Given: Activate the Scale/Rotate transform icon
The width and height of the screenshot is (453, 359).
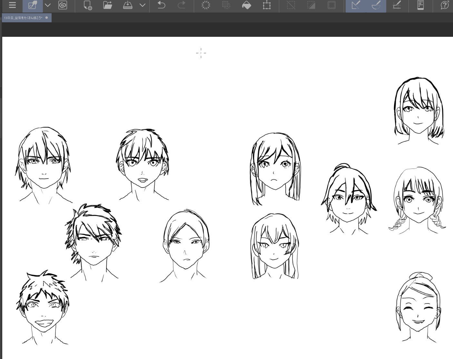Looking at the screenshot, I should (x=267, y=5).
